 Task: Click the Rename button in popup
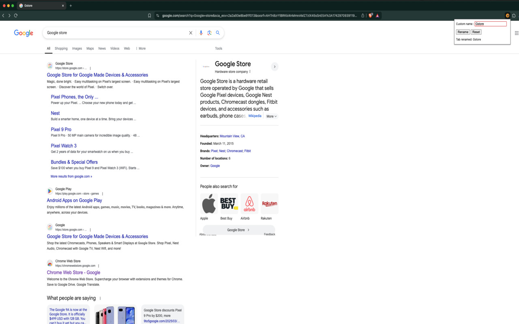pos(463,32)
